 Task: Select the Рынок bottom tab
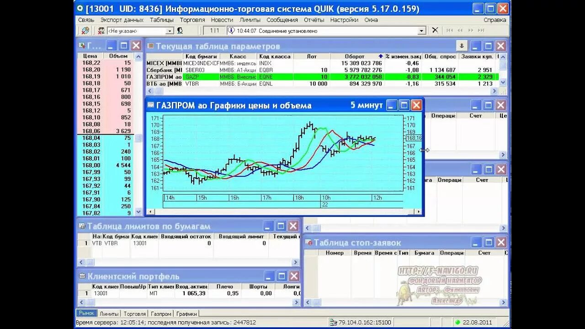(86, 313)
